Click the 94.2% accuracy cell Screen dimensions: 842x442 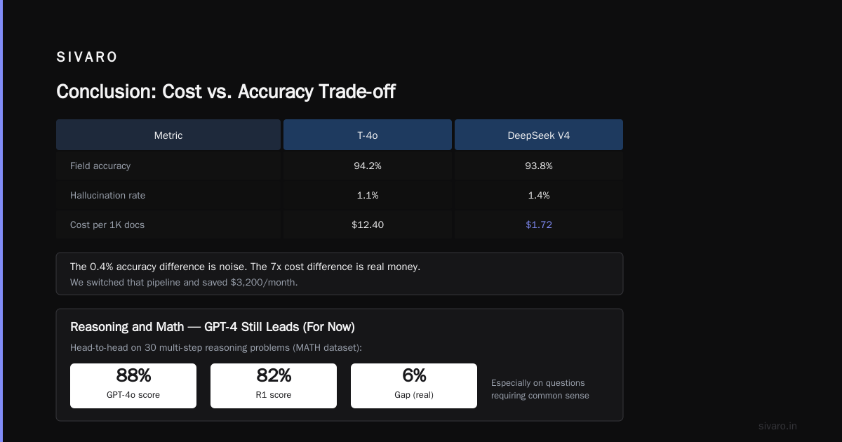click(368, 166)
